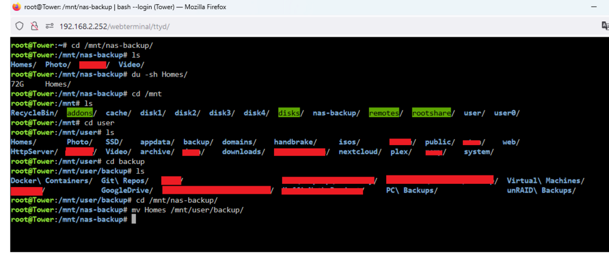Click the highlighted 'rootshare/' directory
Screen dimensions: 609x258
434,113
